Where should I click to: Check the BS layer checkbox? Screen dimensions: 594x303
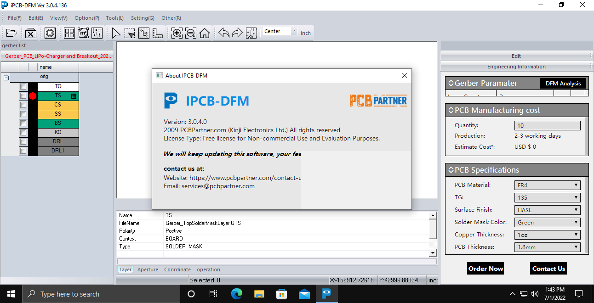(23, 123)
